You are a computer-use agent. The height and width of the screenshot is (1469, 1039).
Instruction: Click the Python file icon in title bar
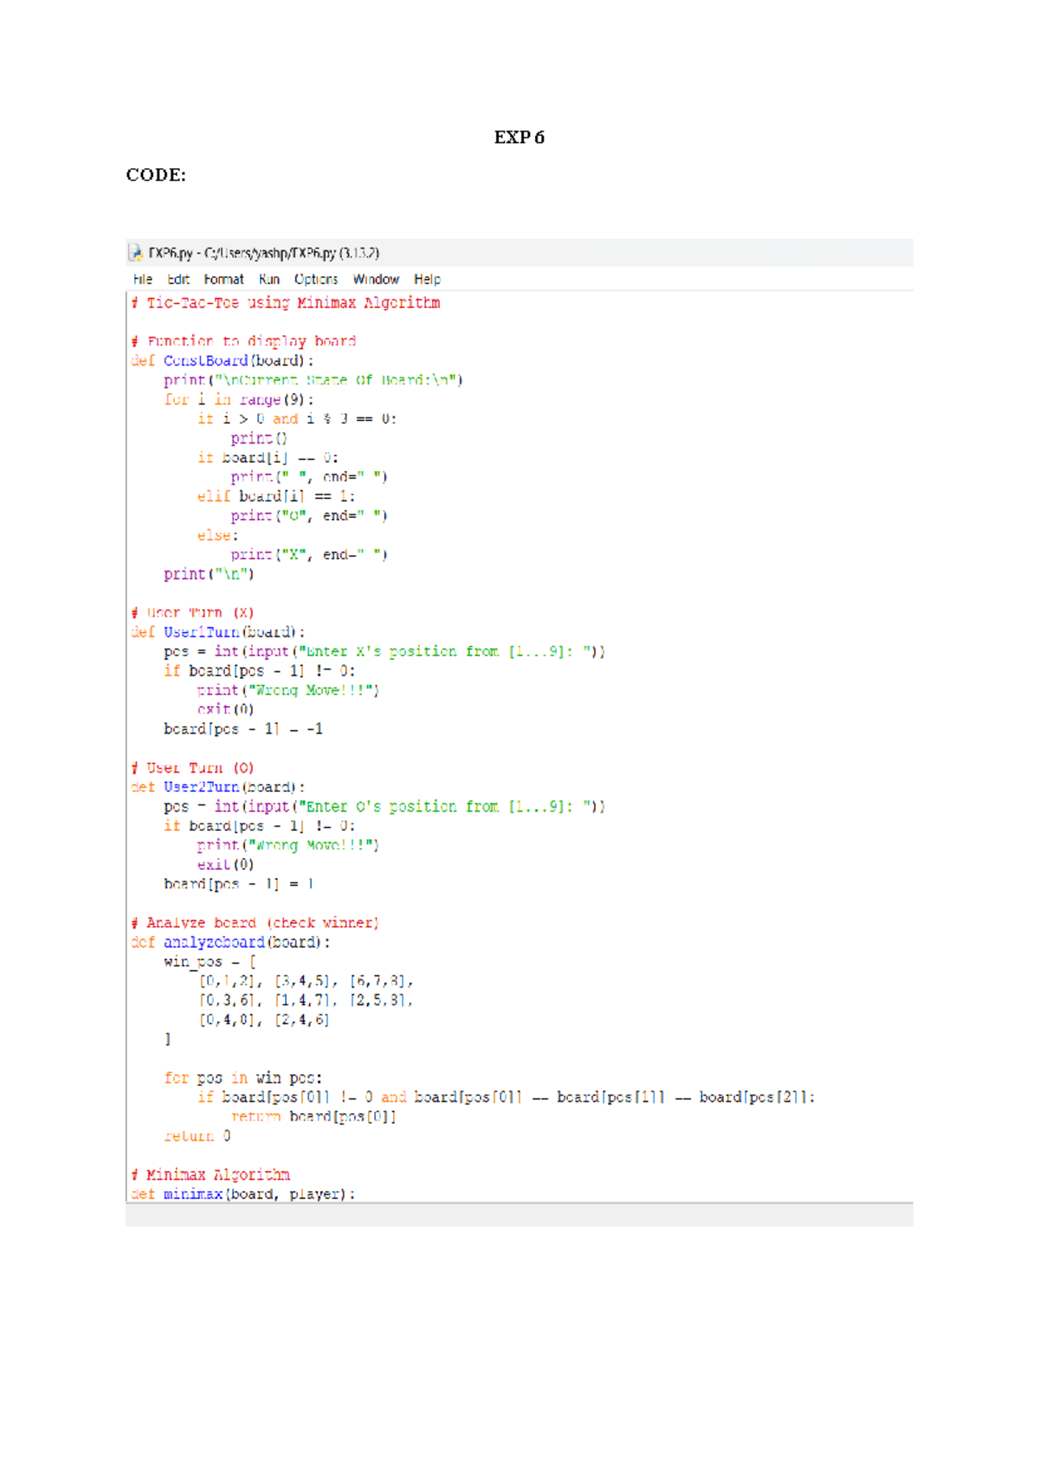click(x=136, y=253)
